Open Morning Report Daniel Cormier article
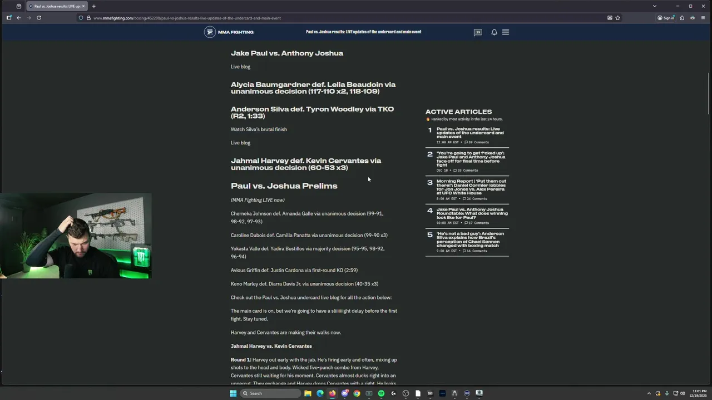The height and width of the screenshot is (400, 712). click(x=471, y=187)
